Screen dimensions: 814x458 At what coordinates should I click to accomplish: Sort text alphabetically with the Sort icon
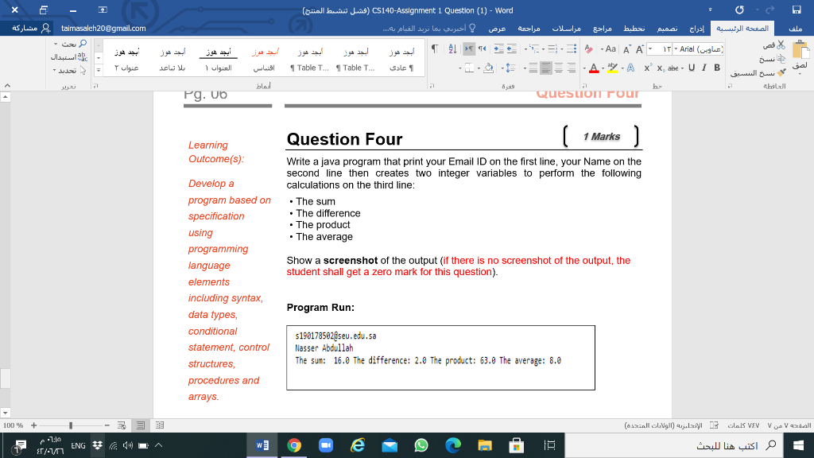coord(452,49)
